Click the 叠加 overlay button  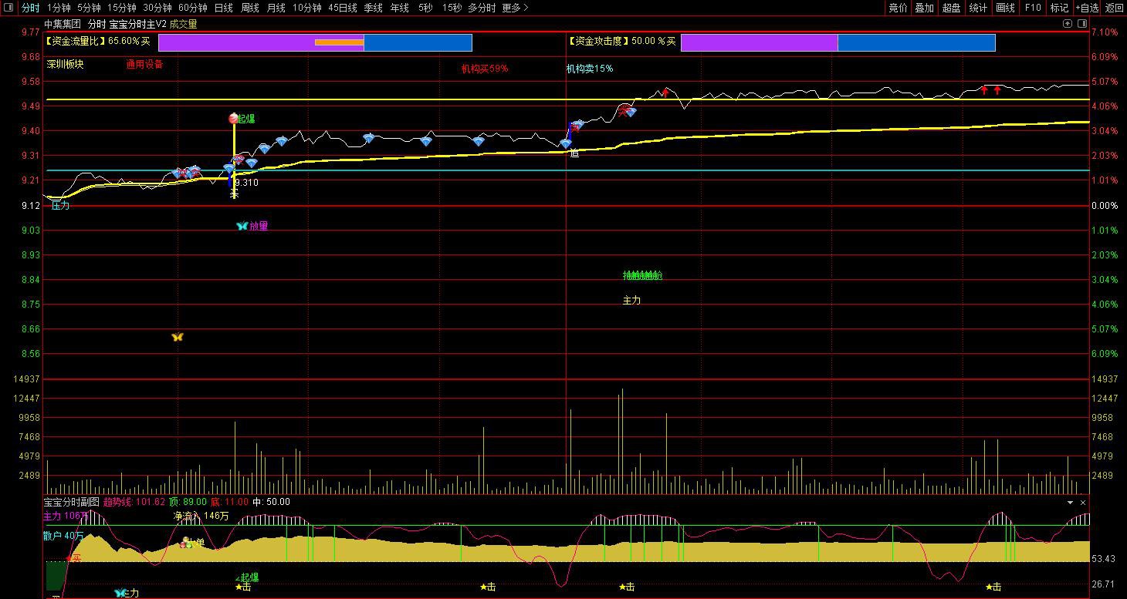click(x=924, y=8)
